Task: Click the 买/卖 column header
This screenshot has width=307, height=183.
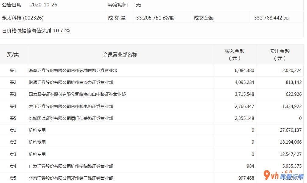Action: (13, 55)
